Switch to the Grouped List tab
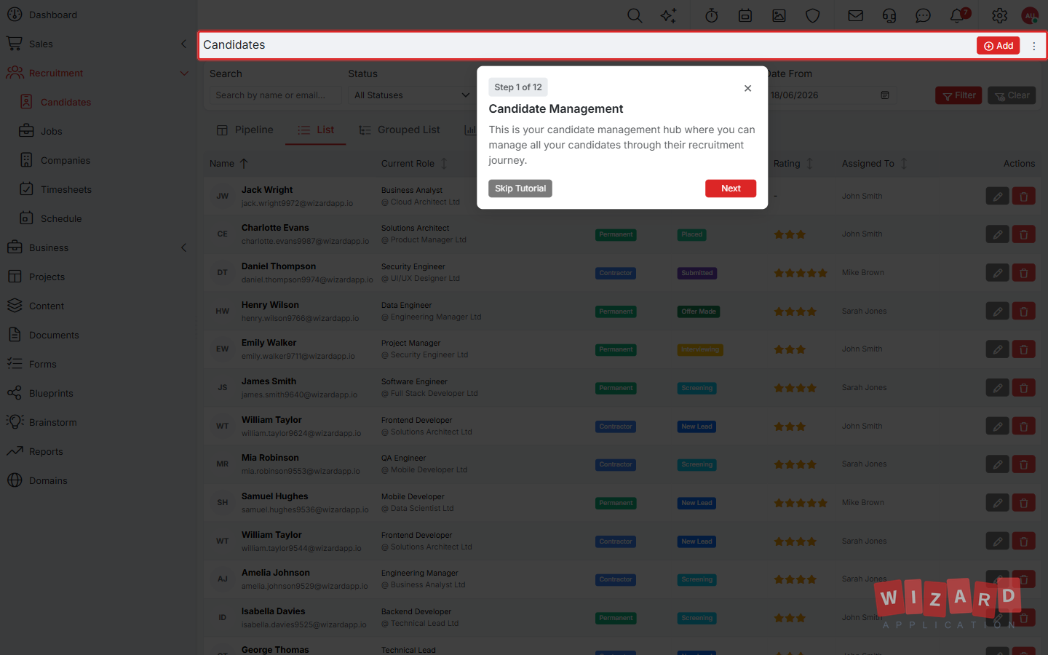This screenshot has width=1048, height=655. coord(400,130)
